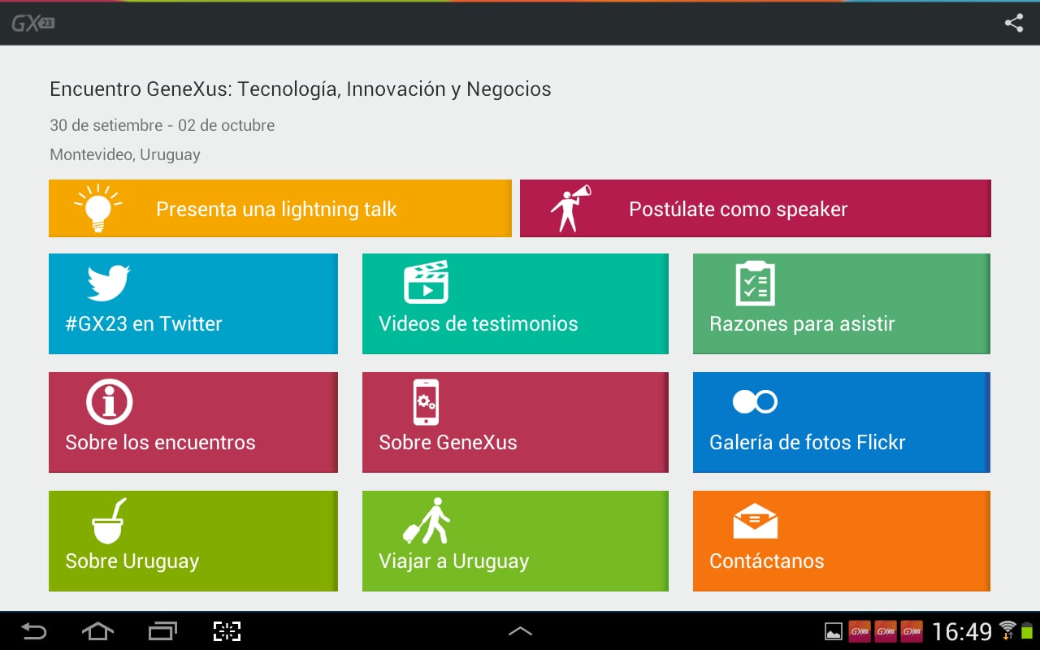The height and width of the screenshot is (650, 1040).
Task: Open the GX23 app logo
Action: click(33, 24)
